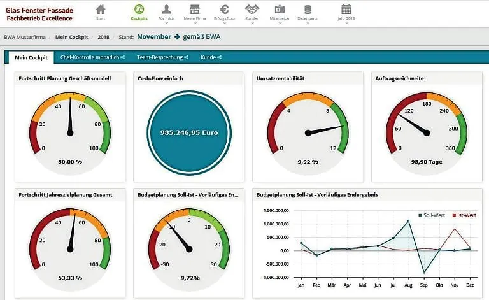Select the Team-Besprechung tab
Image resolution: width=489 pixels, height=300 pixels.
(162, 57)
